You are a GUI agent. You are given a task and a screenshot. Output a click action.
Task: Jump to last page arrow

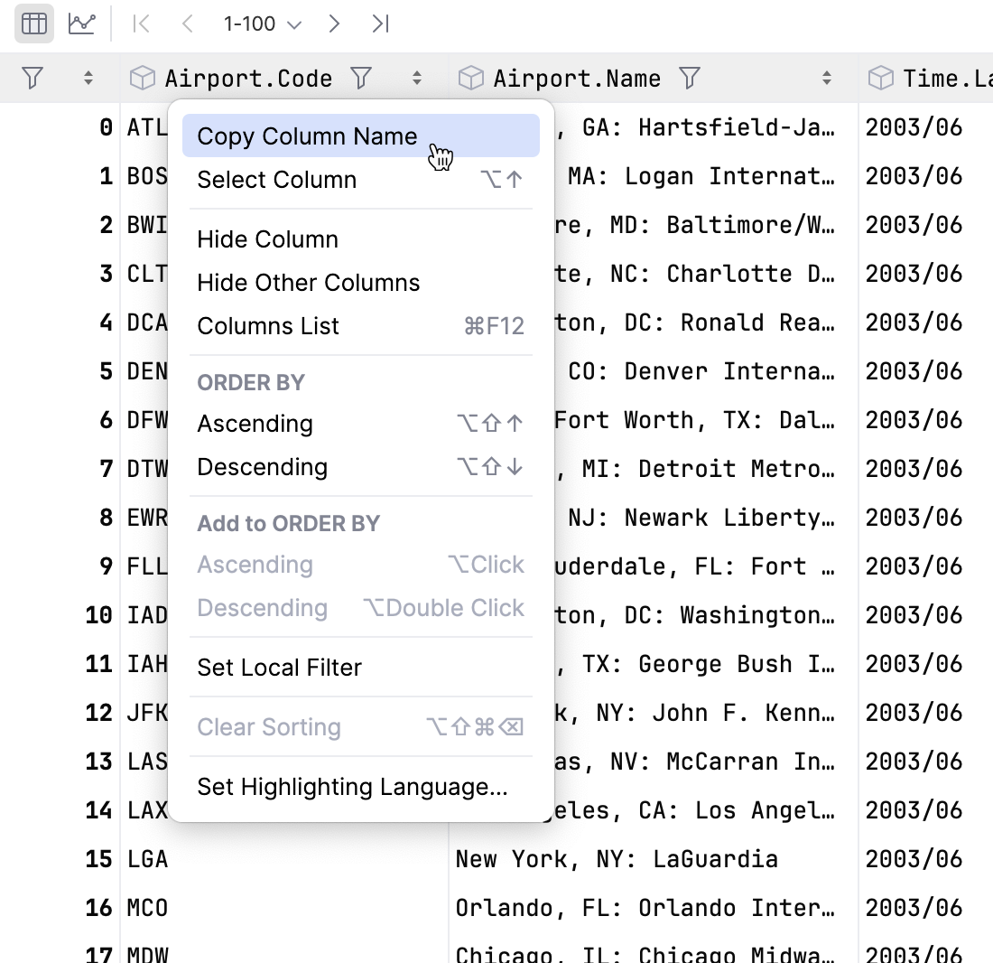[x=381, y=24]
